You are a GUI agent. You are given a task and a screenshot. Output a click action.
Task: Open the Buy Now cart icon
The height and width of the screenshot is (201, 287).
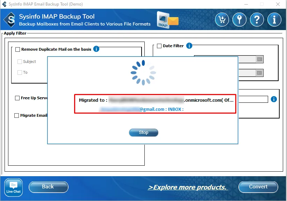[x=222, y=20]
